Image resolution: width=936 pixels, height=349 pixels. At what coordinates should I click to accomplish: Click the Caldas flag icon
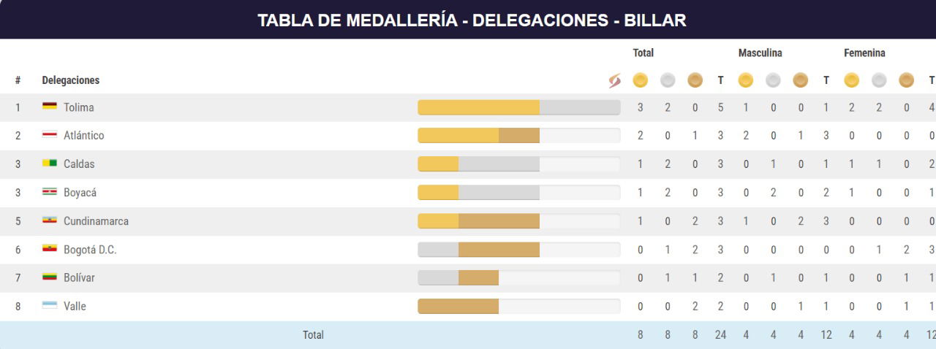pyautogui.click(x=50, y=164)
